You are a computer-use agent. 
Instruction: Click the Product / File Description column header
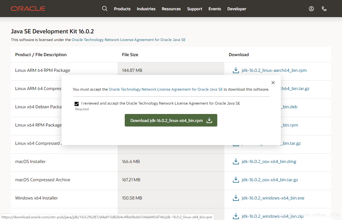point(41,55)
